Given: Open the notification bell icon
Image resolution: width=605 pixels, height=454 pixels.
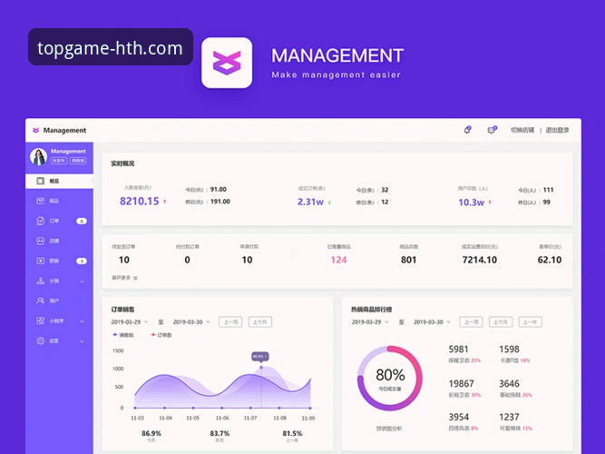Looking at the screenshot, I should point(467,130).
